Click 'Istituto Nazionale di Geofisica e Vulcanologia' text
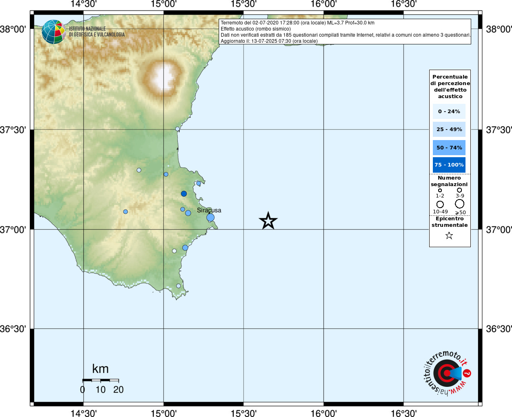This screenshot has width=512, height=417. [x=97, y=32]
